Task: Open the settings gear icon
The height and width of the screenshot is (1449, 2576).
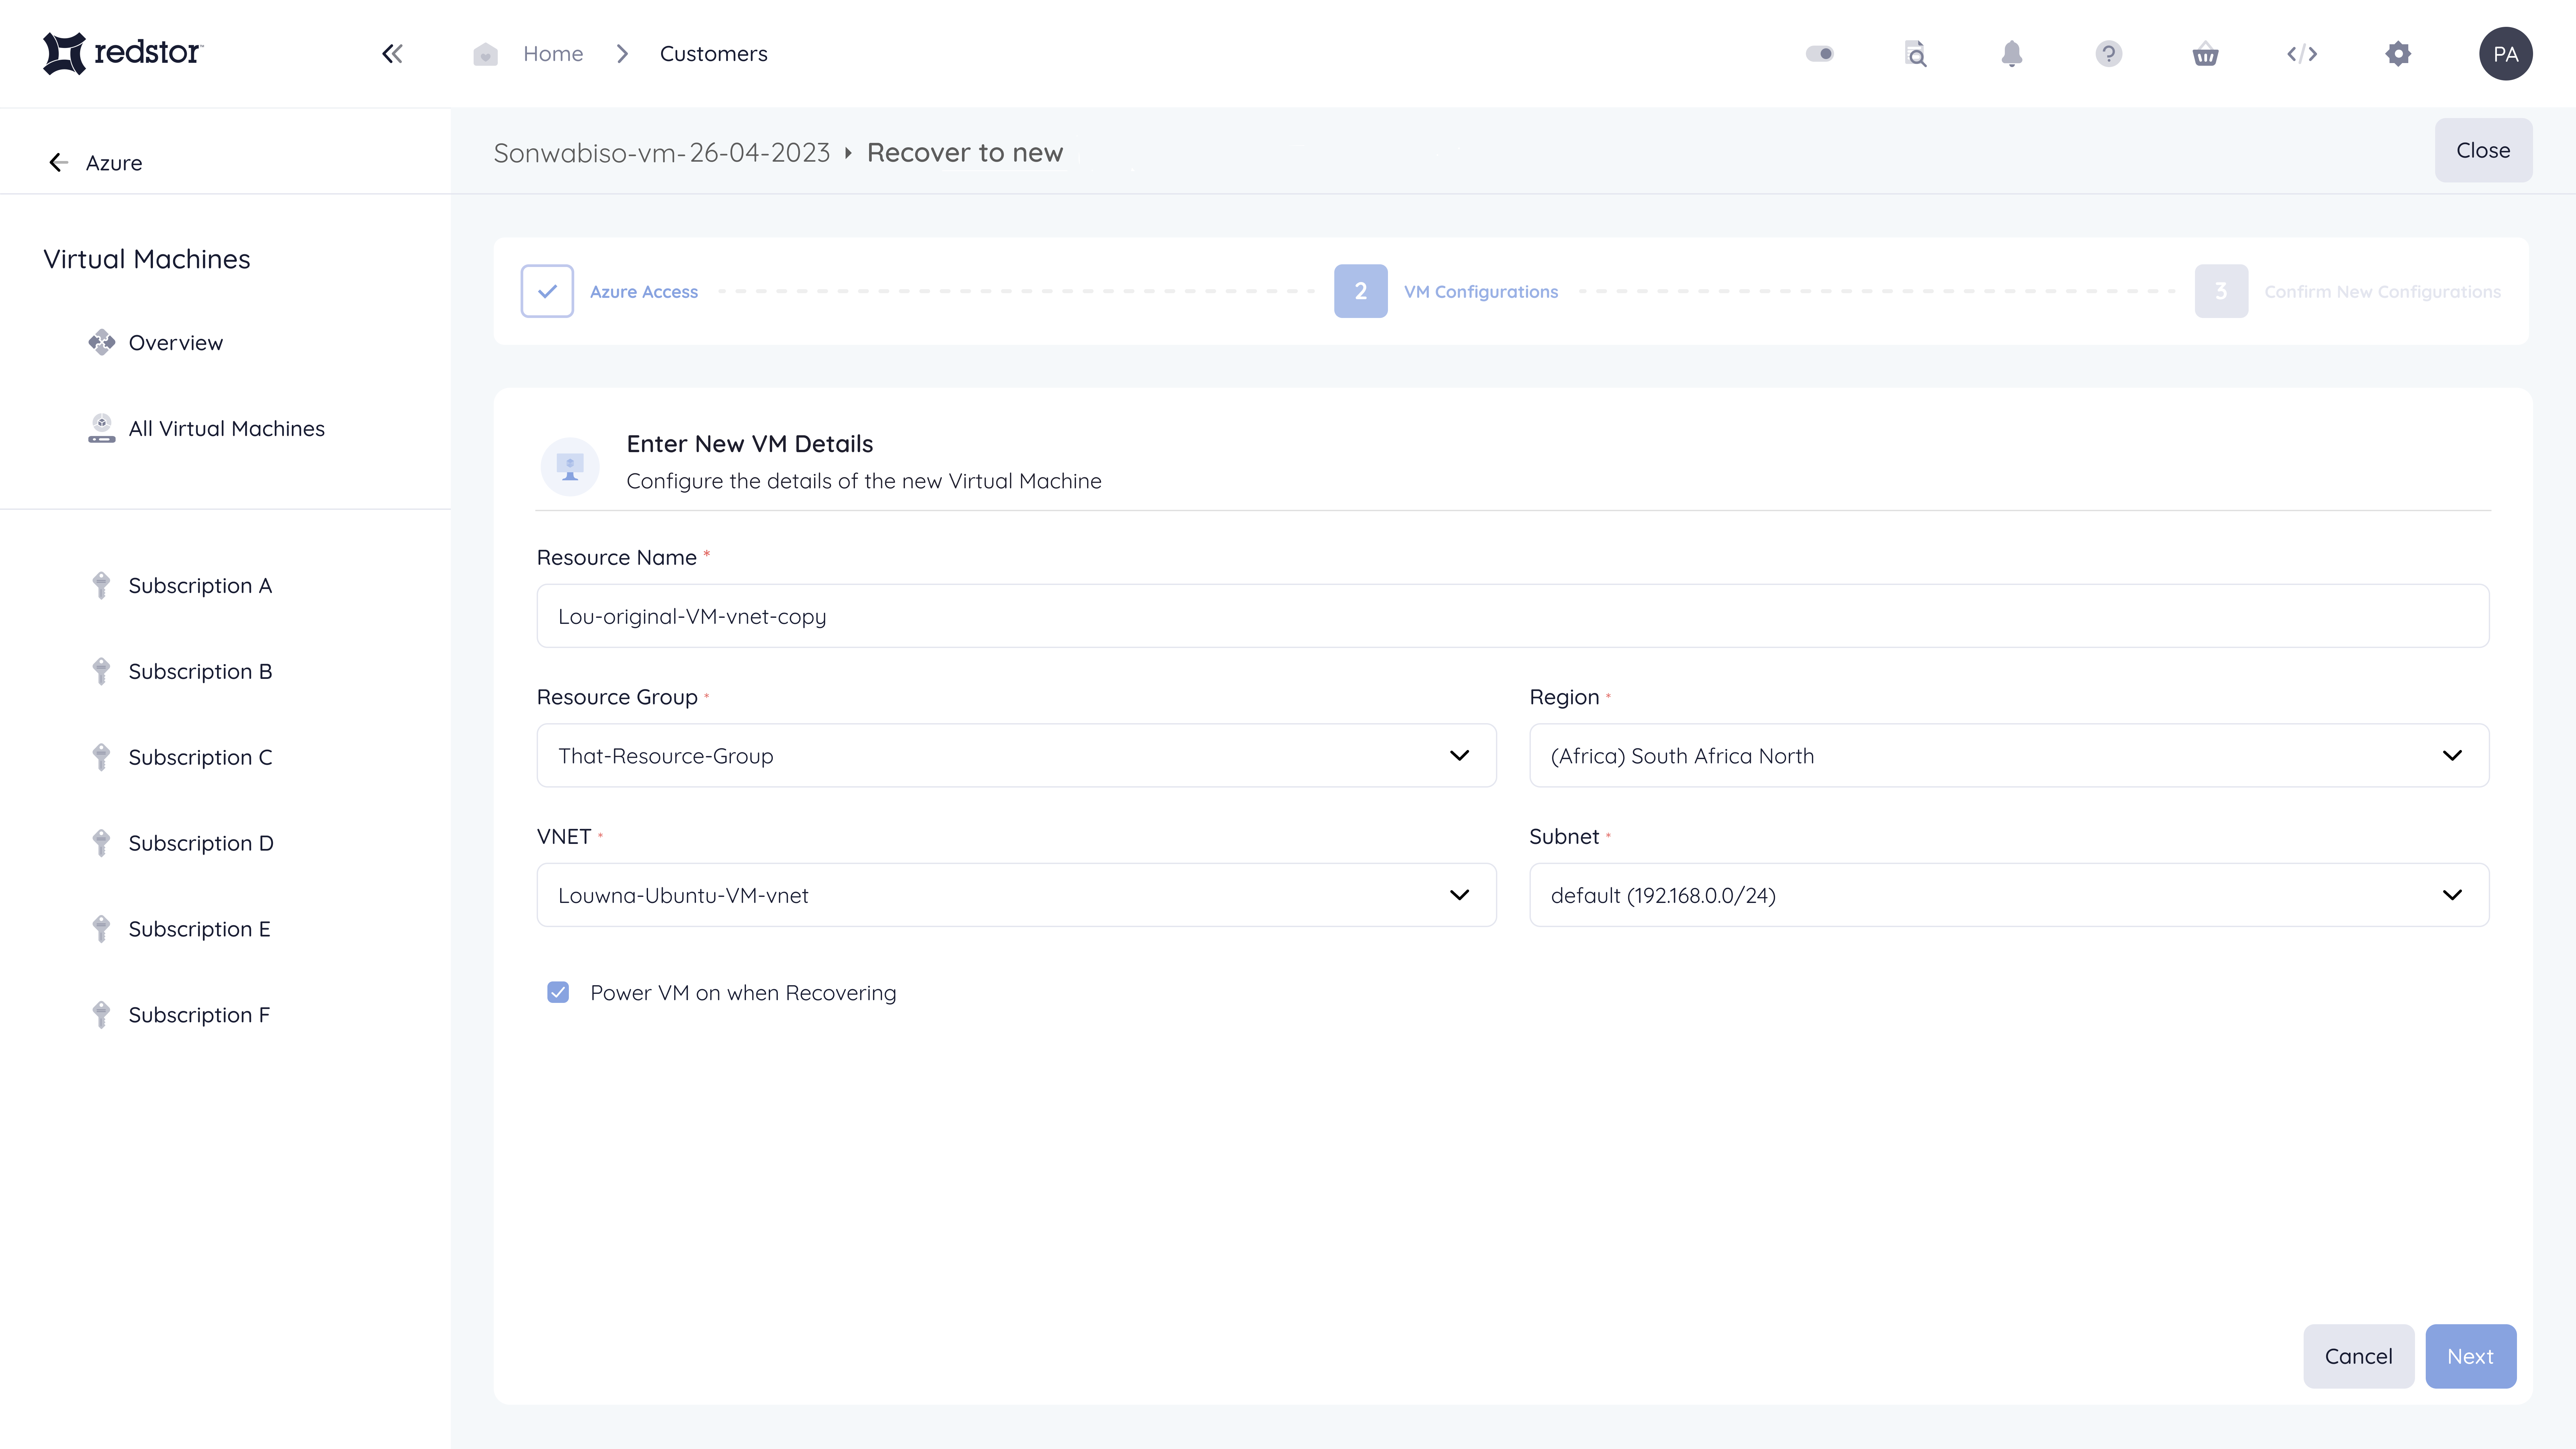Action: (x=2398, y=54)
